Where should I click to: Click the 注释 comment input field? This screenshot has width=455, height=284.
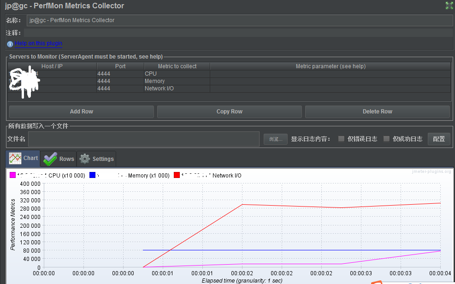pos(238,33)
